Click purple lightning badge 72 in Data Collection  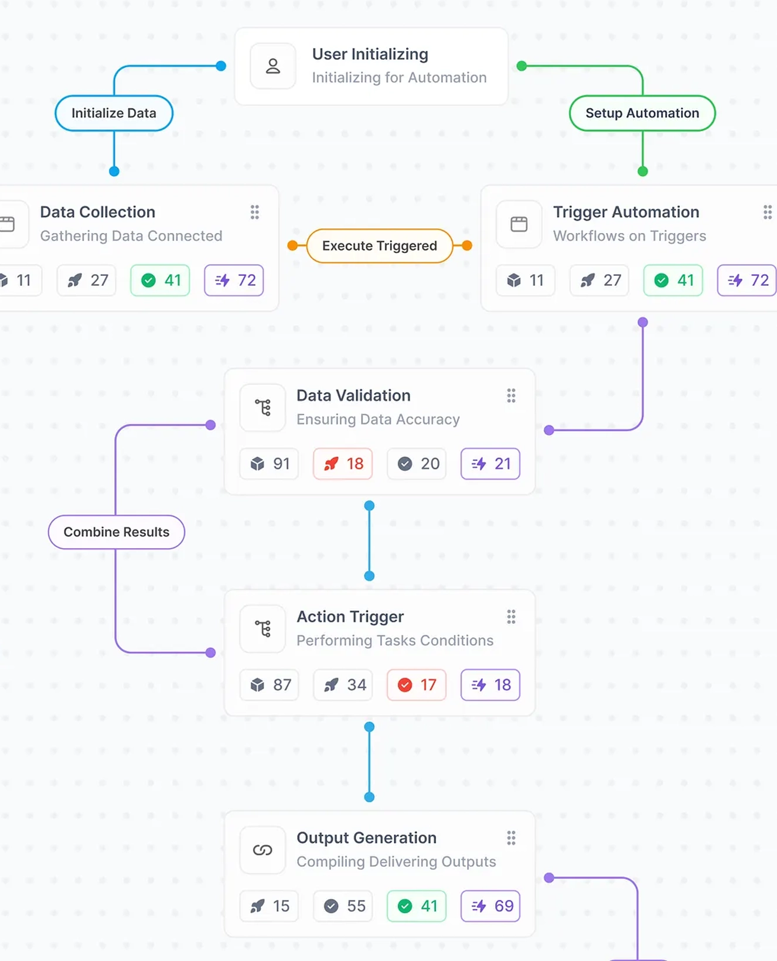point(234,281)
